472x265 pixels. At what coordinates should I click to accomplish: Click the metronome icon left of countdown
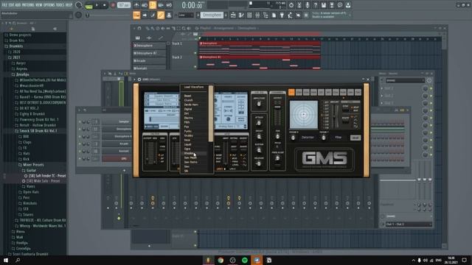136,5
